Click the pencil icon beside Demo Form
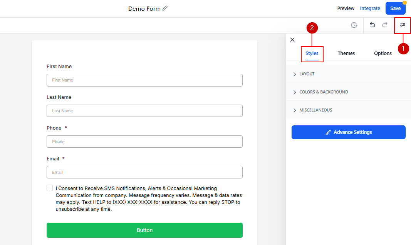Screen dimensions: 411x245 (165, 8)
